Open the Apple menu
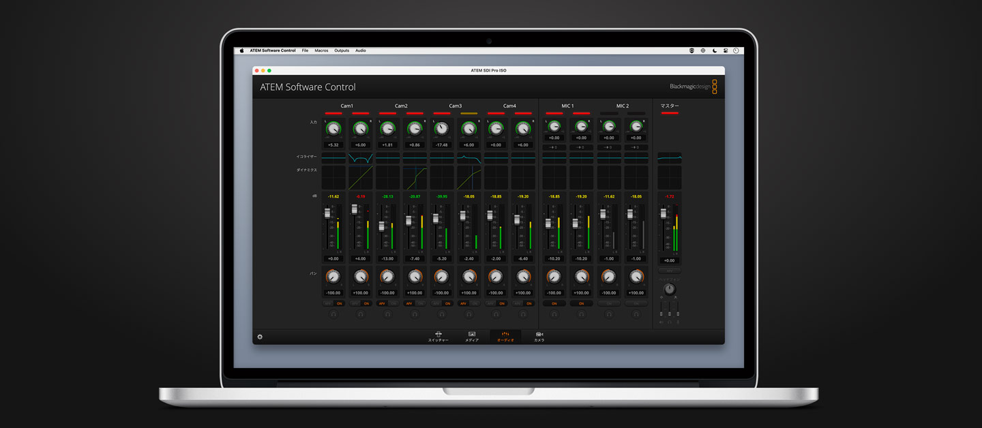982x428 pixels. tap(241, 50)
